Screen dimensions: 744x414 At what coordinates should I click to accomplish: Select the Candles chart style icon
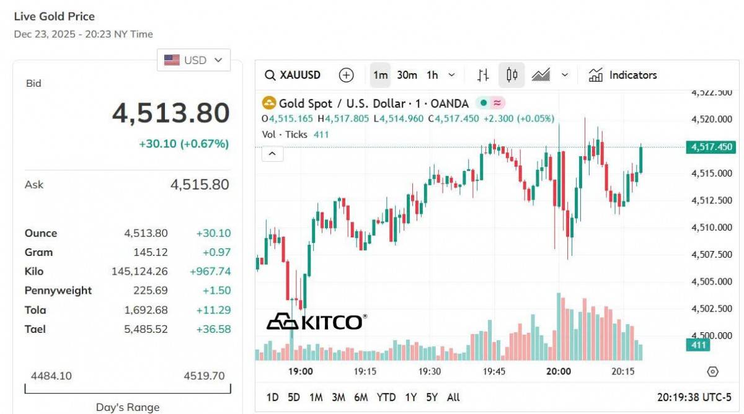(511, 75)
